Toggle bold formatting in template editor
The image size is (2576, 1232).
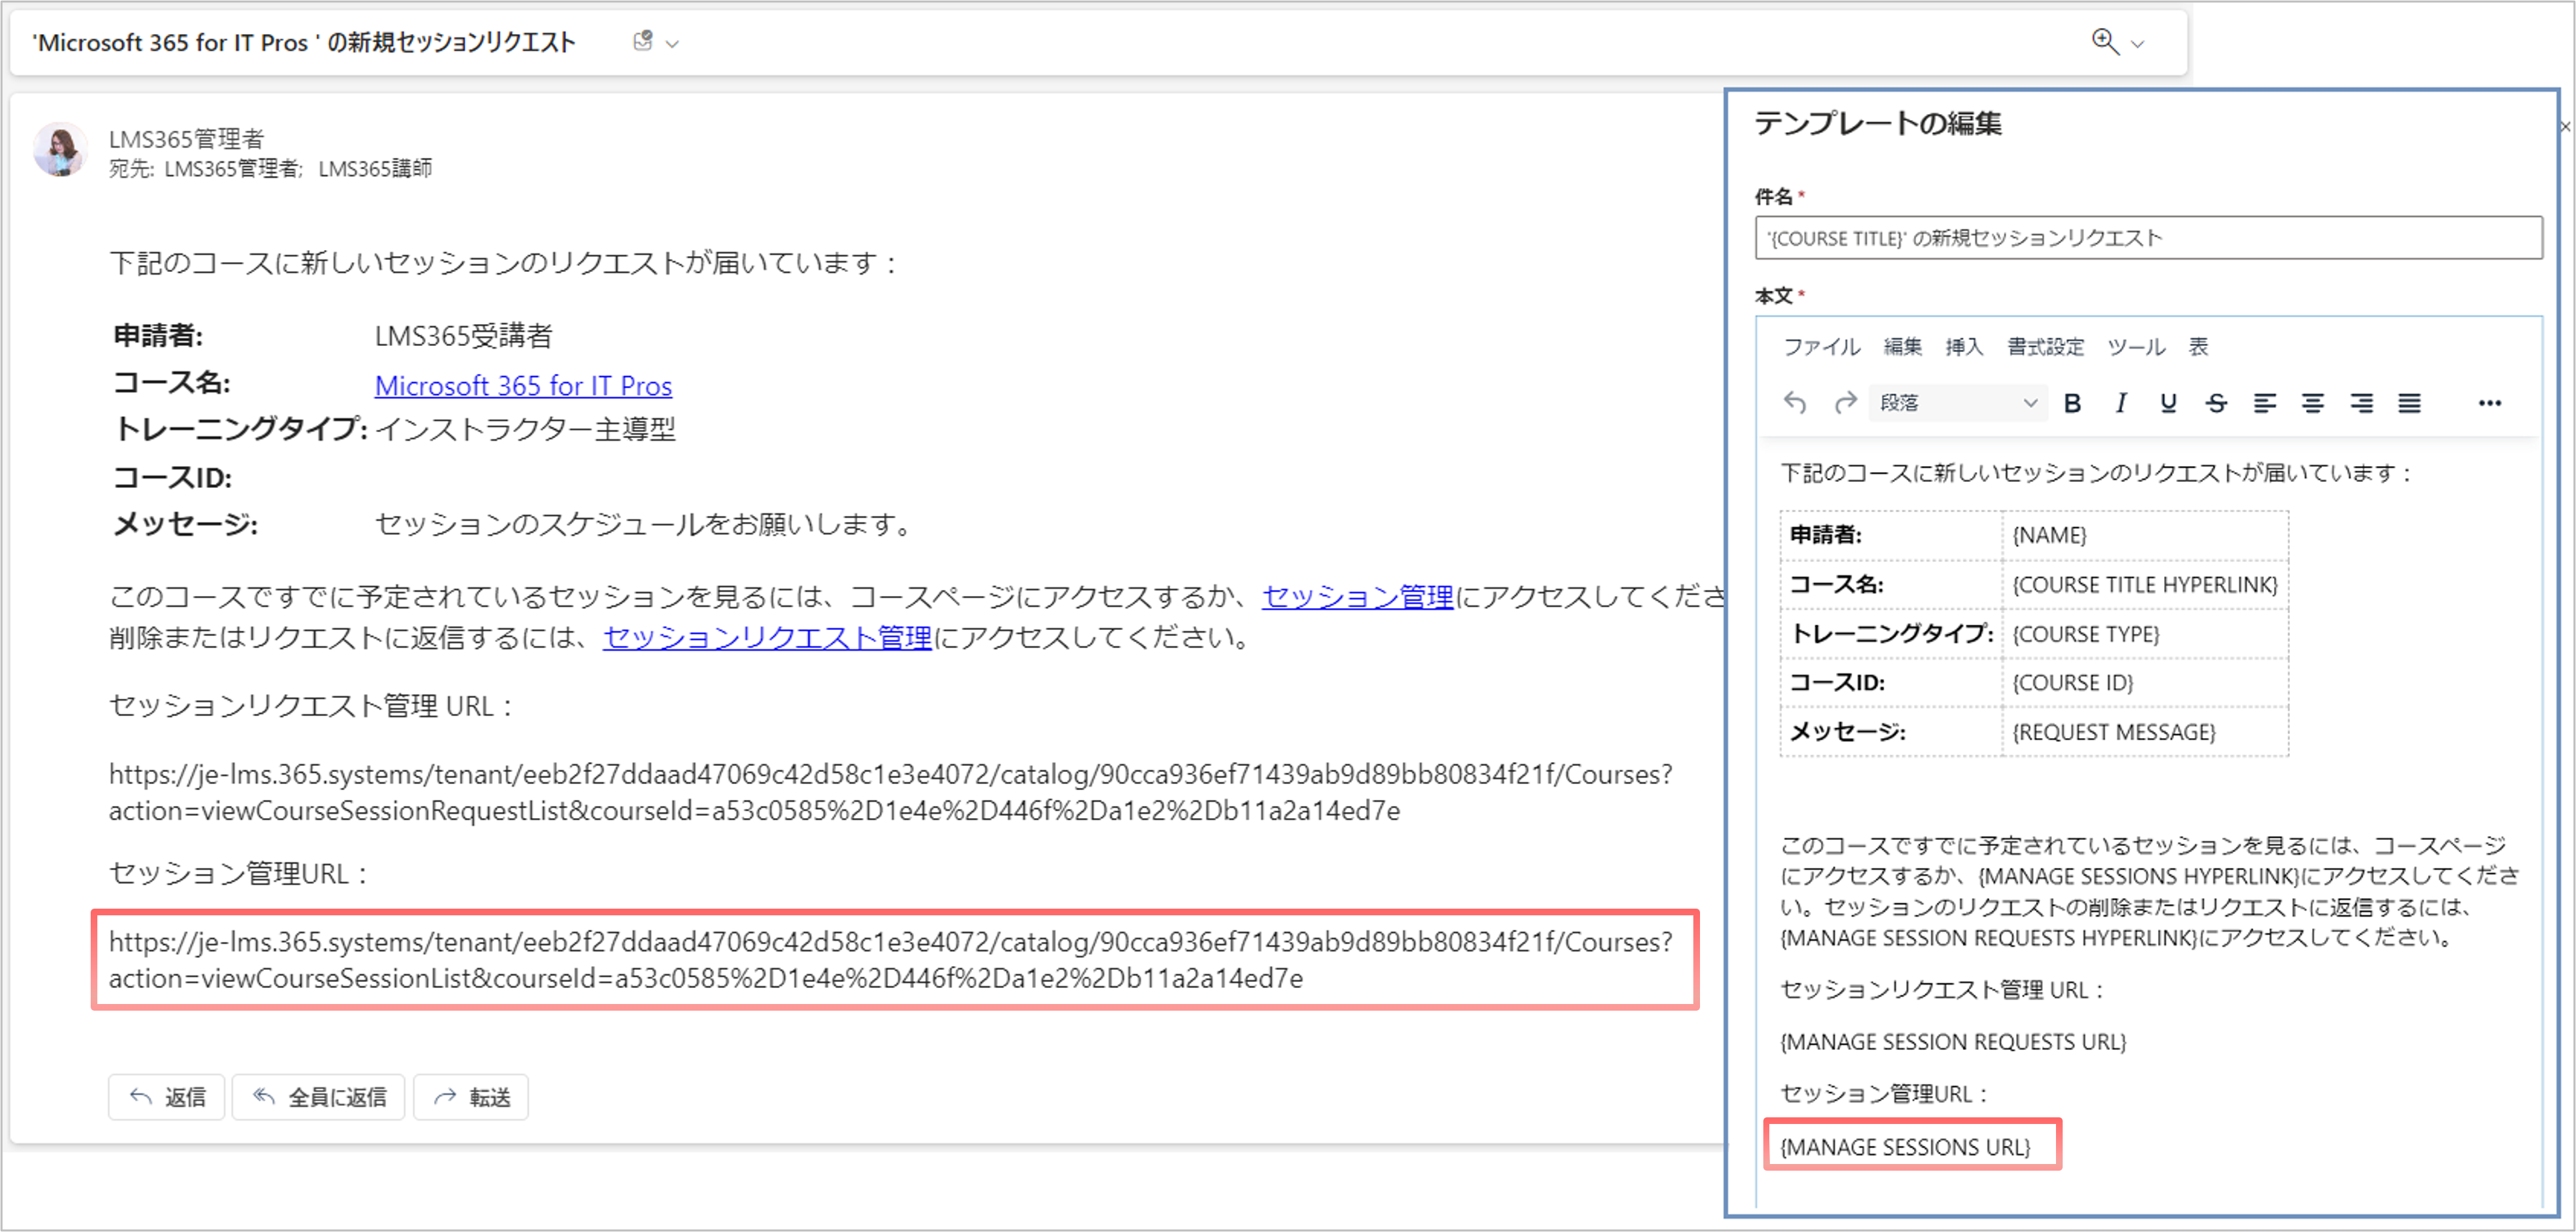pos(2072,403)
